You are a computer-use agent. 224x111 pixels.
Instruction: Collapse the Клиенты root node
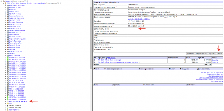[2, 1]
